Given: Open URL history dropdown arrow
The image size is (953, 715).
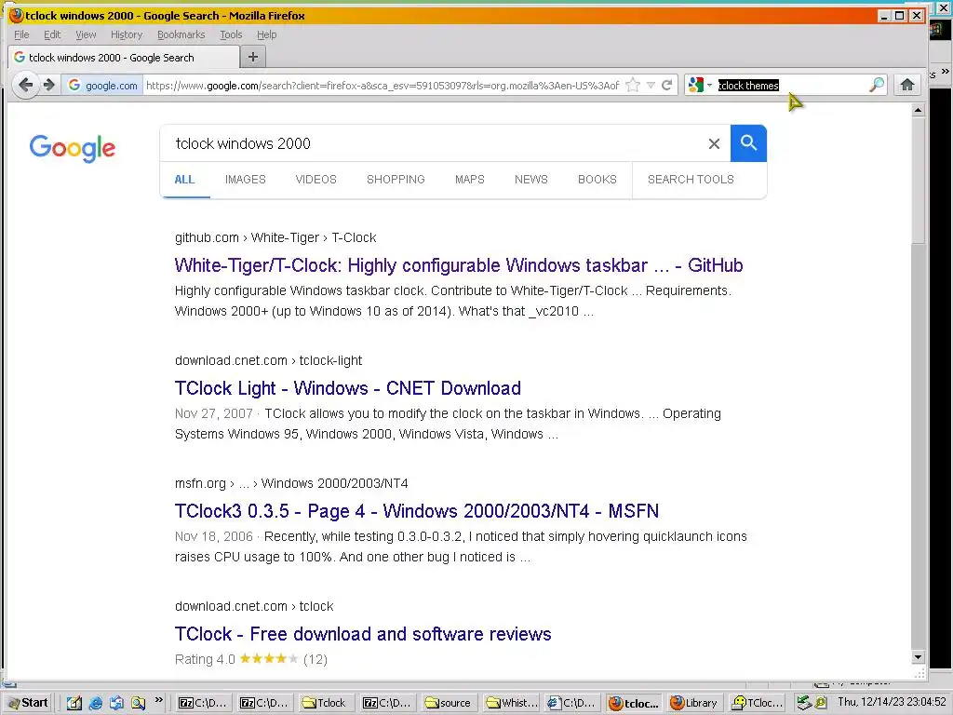Looking at the screenshot, I should coord(651,85).
